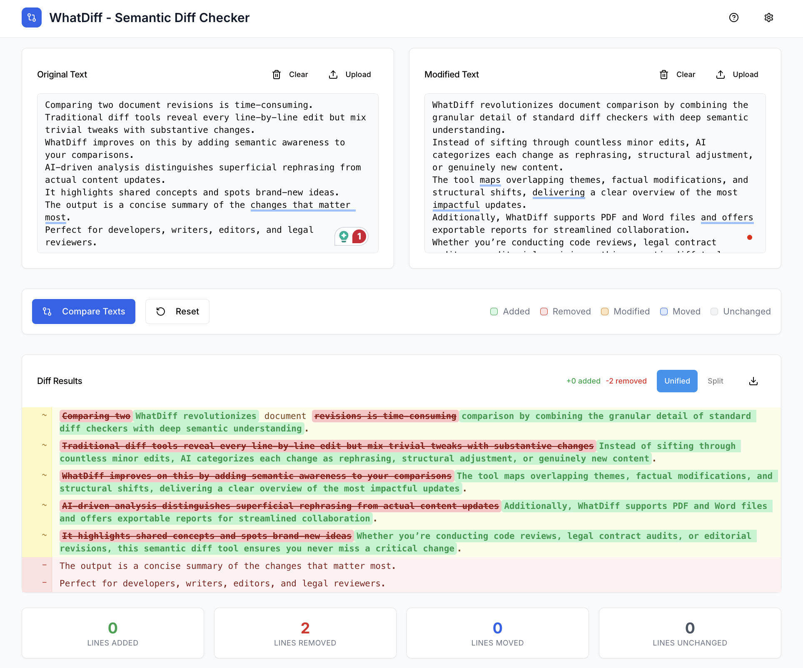
Task: Click the '-2 removed' summary text
Action: (626, 381)
